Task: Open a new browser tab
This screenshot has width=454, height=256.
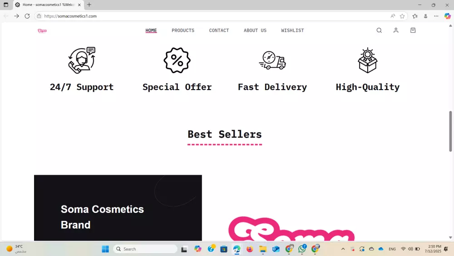Action: point(89,5)
